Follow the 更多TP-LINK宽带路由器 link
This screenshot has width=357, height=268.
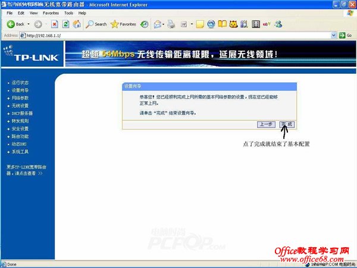26,170
